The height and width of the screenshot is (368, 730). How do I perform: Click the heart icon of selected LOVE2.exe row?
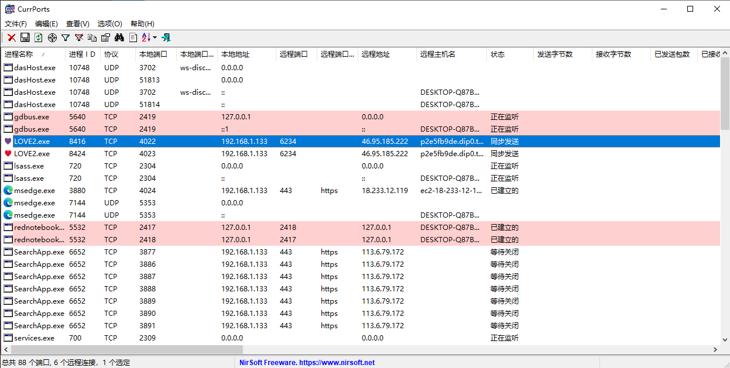click(x=8, y=142)
